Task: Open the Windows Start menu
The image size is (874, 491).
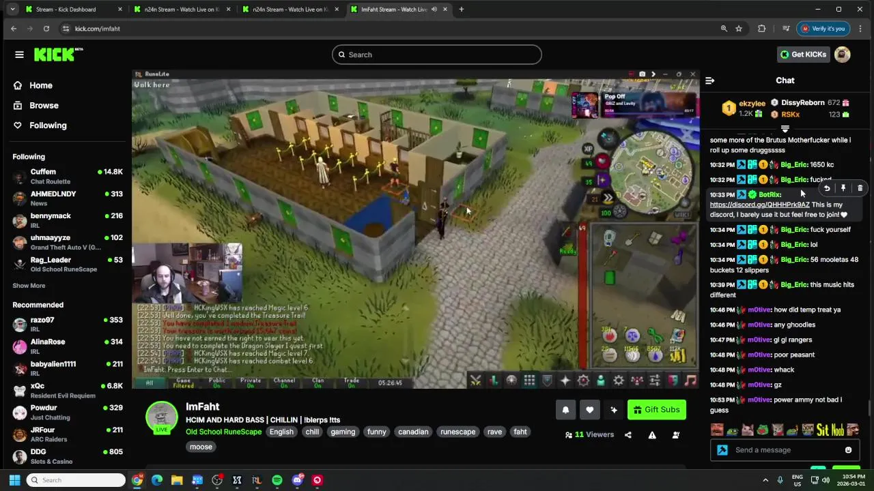Action: coord(14,480)
